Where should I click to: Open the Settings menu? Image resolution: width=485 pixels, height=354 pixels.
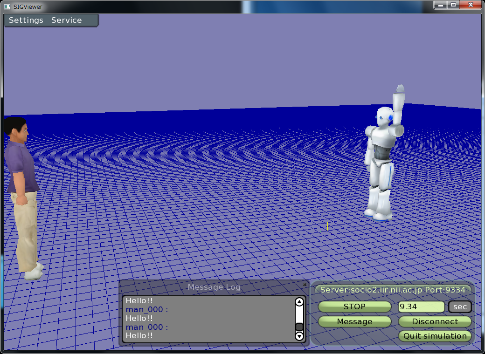click(26, 20)
